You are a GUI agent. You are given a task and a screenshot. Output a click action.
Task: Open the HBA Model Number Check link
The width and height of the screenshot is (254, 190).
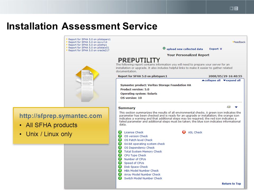point(141,171)
